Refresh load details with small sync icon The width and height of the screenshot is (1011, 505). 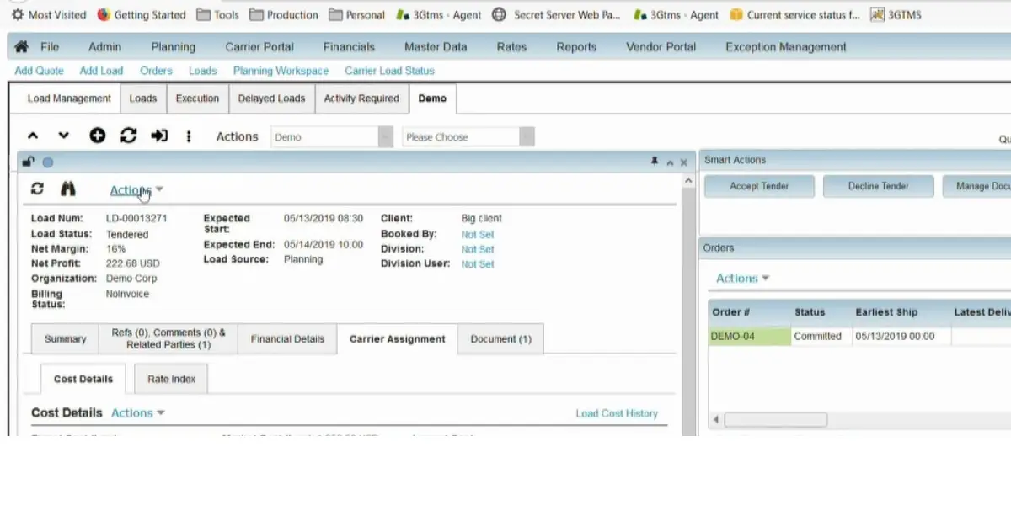[x=37, y=189]
